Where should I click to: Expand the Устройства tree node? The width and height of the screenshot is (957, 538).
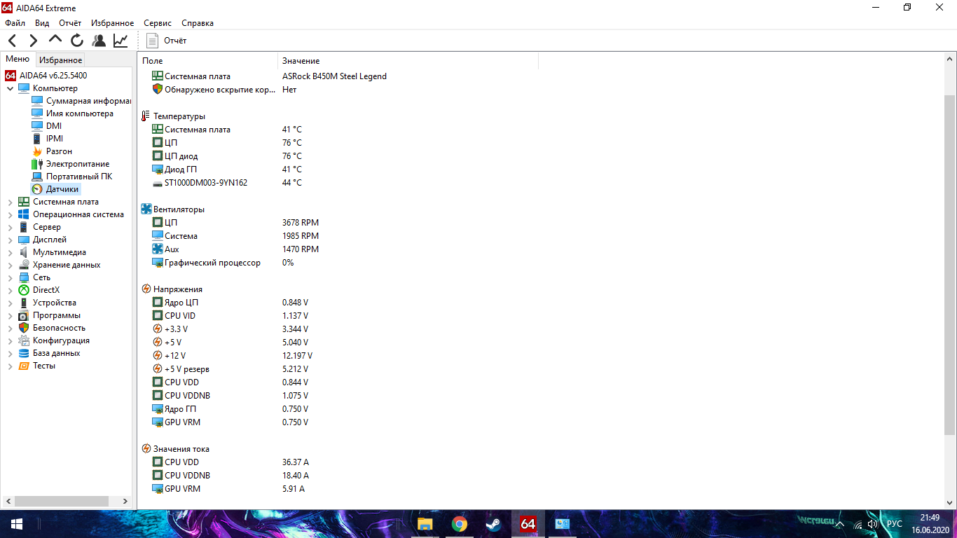[x=10, y=303]
